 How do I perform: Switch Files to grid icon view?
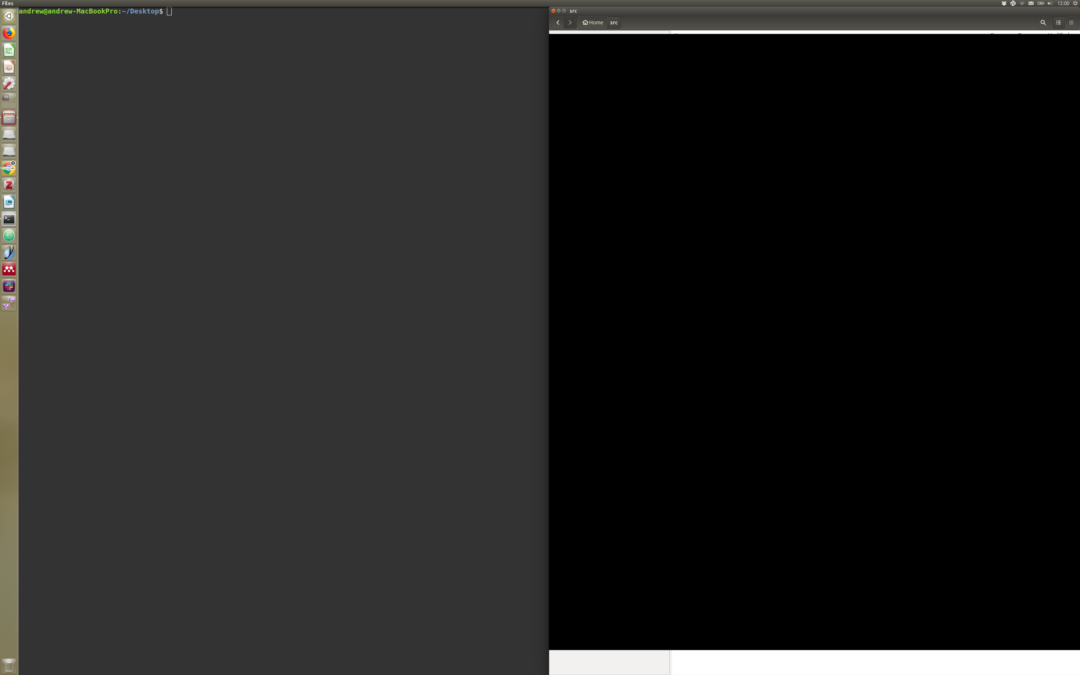(1071, 22)
